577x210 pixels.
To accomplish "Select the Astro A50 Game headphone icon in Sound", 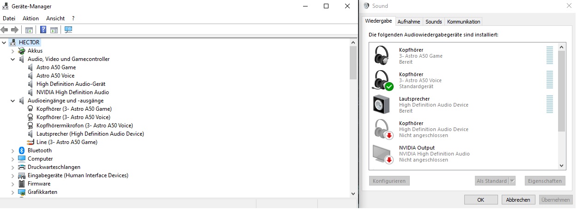I will coord(382,55).
